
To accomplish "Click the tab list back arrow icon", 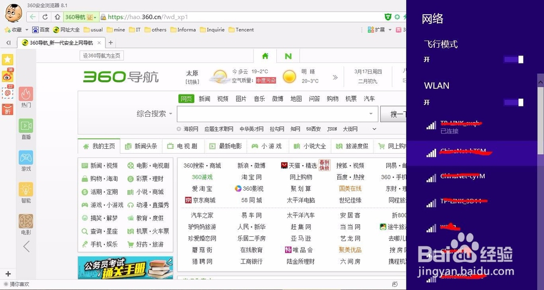I will pyautogui.click(x=8, y=42).
